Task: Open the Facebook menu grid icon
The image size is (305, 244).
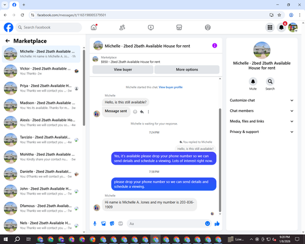Action: (x=270, y=27)
